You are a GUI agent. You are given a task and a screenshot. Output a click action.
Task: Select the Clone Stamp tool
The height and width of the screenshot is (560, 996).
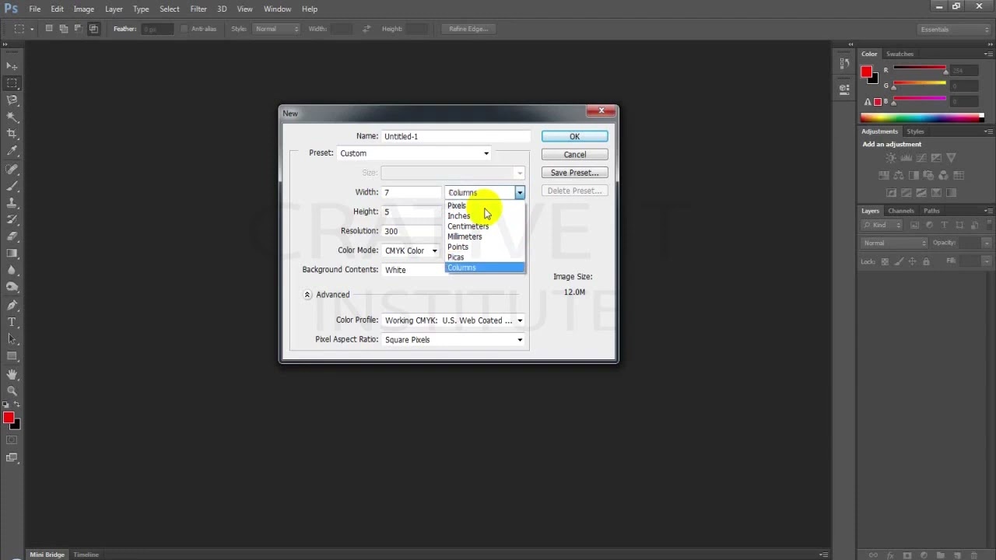coord(12,202)
